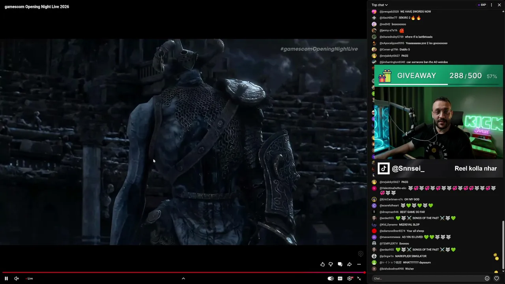
Task: Open the chat options kebab menu
Action: click(491, 5)
